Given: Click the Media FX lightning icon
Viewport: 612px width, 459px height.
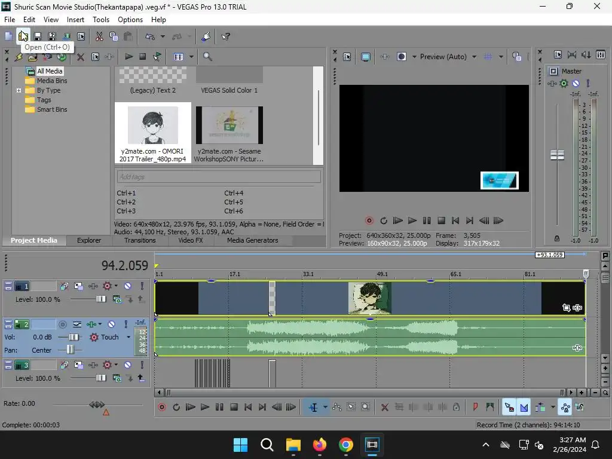Looking at the screenshot, I should 19,57.
